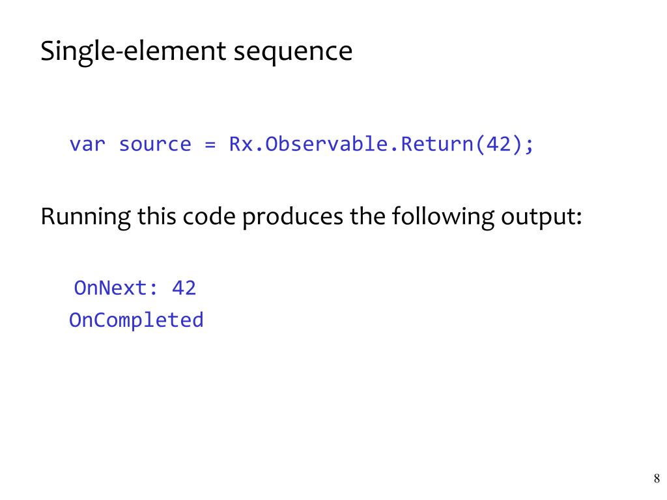Click the word produces in the sentence
This screenshot has width=667, height=500.
[x=292, y=219]
